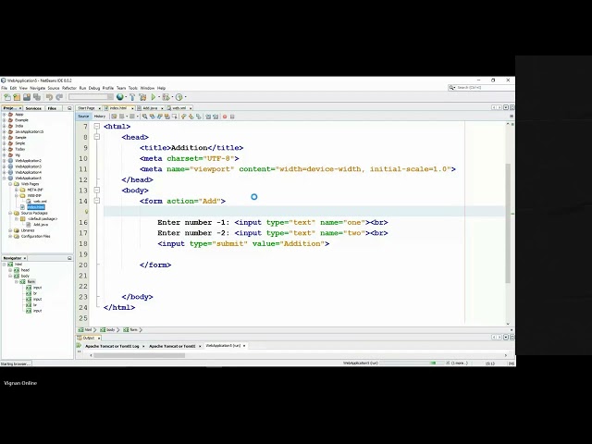Click the Build Project hammer icon

click(x=132, y=97)
